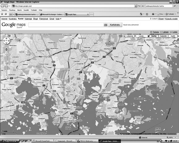Open the Suosikit menu
The height and width of the screenshot is (143, 179).
click(26, 10)
